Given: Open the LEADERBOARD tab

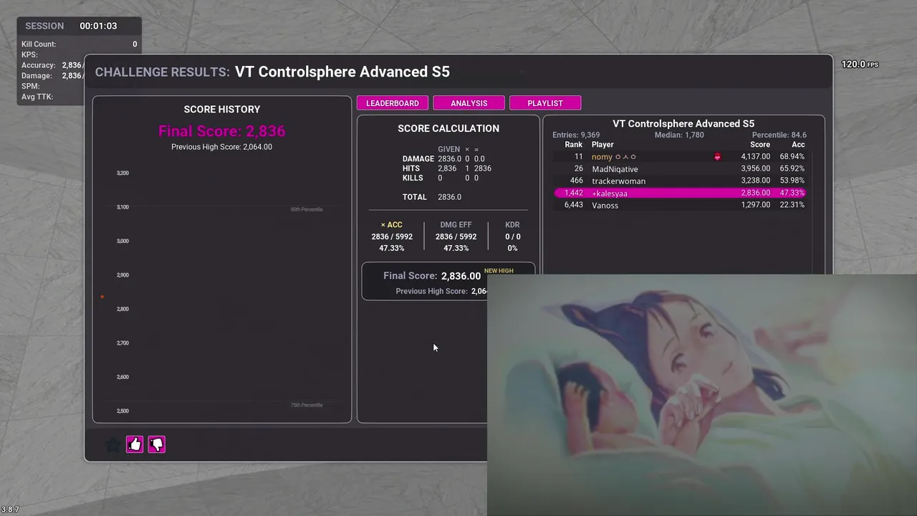Looking at the screenshot, I should click(393, 103).
